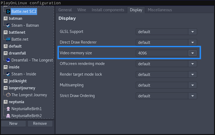Click the 64-bit icon beside inside

[5, 67]
